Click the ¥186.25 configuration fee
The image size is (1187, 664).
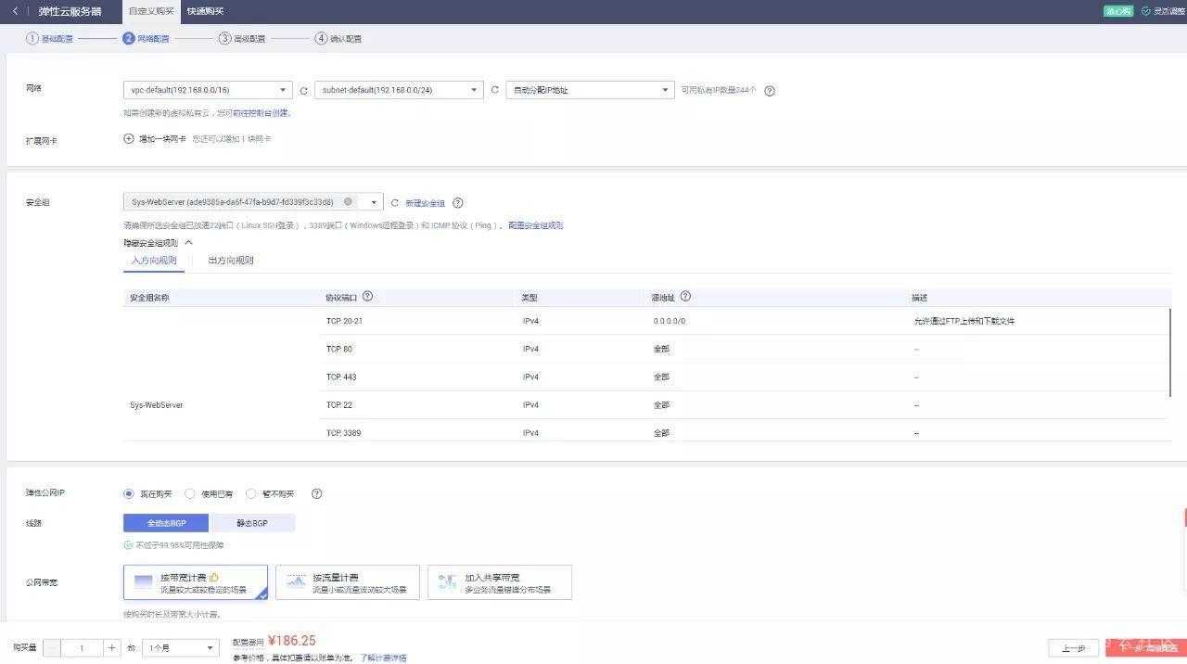tap(292, 641)
